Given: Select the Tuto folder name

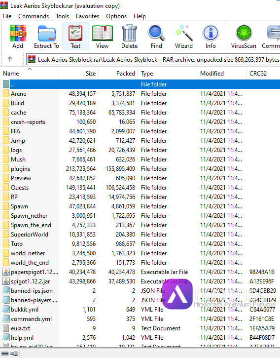Looking at the screenshot, I should click(17, 244).
